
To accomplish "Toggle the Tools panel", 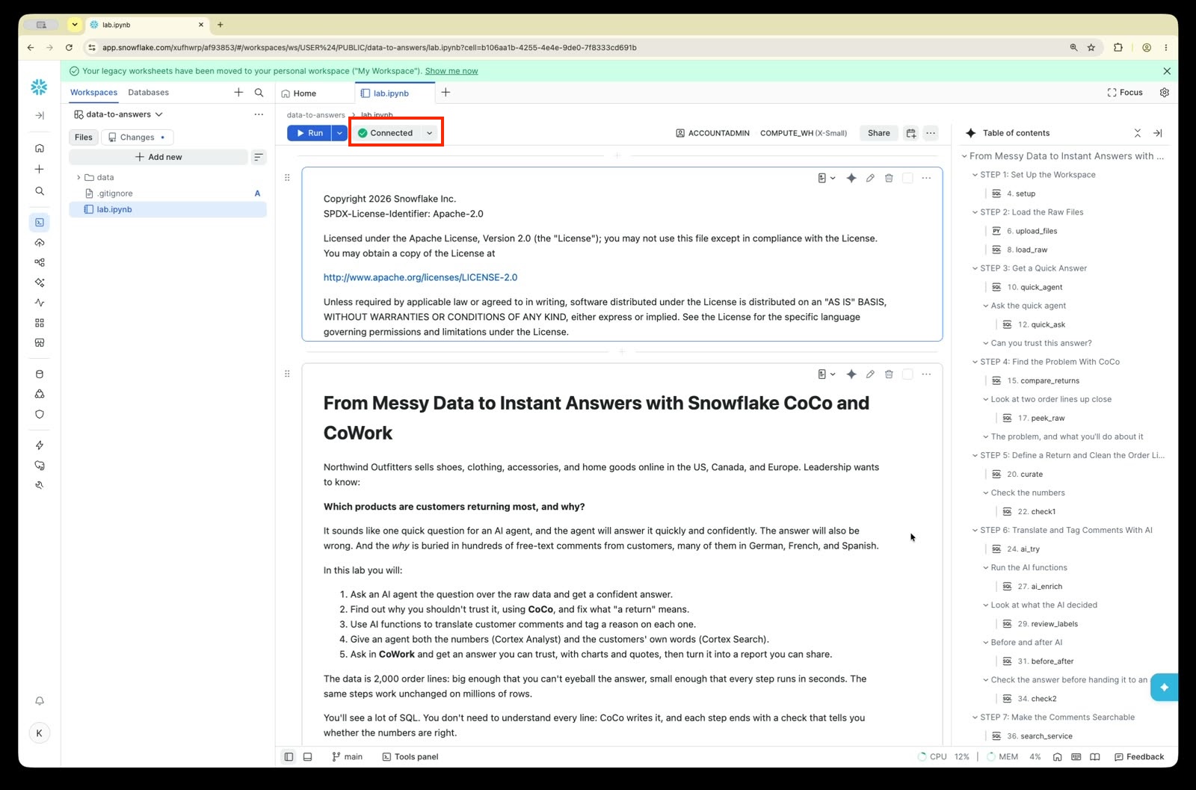I will (410, 756).
